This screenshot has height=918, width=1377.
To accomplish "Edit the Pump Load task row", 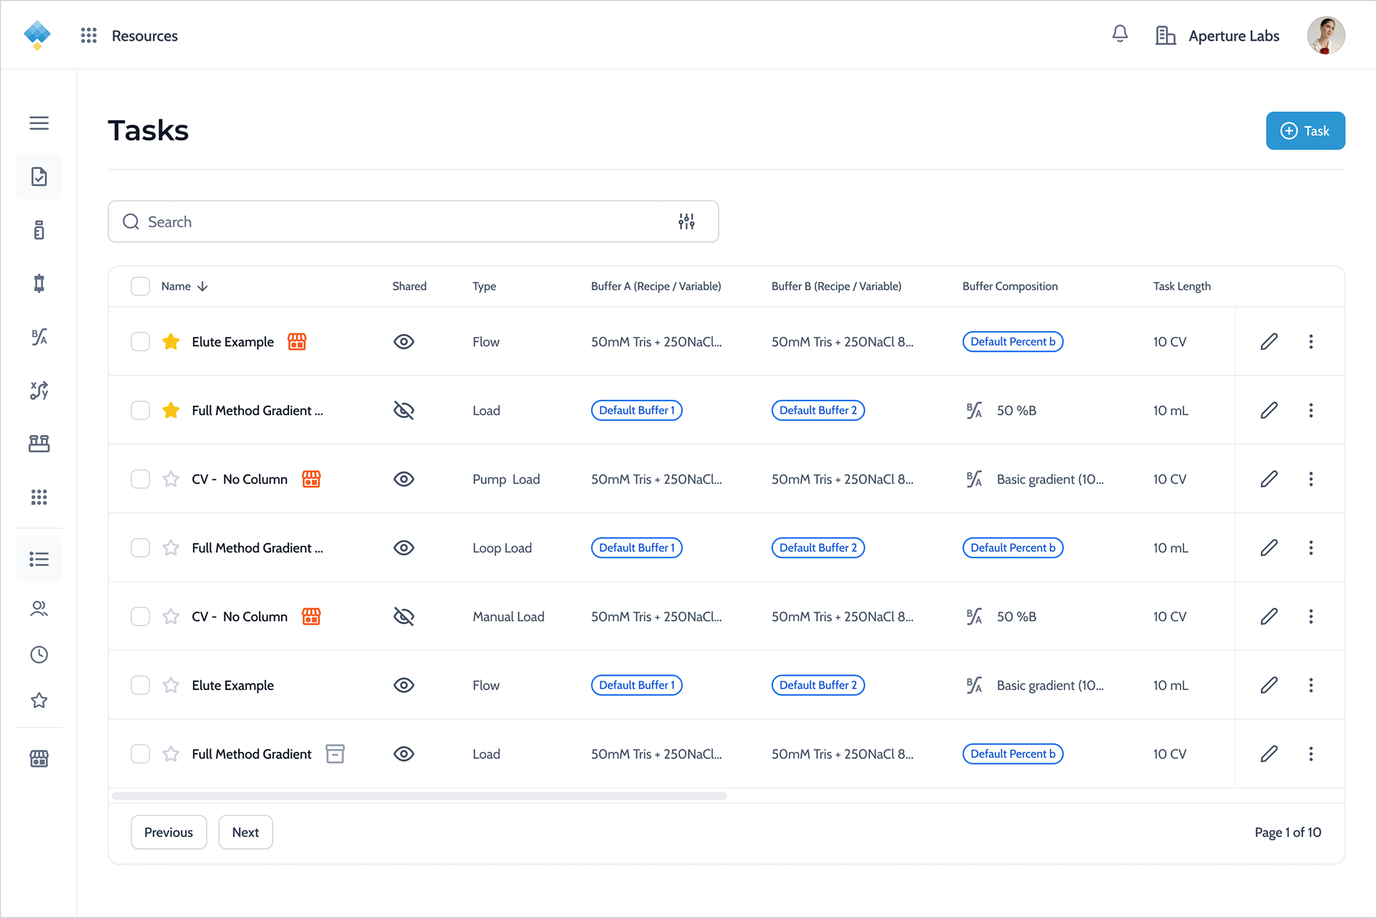I will tap(1269, 479).
